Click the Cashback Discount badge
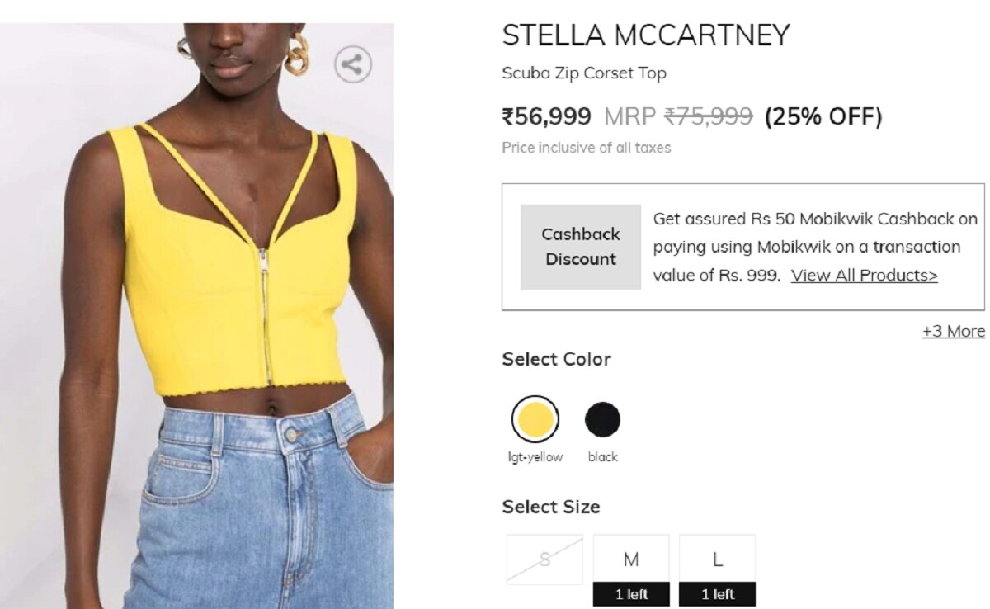The height and width of the screenshot is (609, 990). tap(580, 247)
